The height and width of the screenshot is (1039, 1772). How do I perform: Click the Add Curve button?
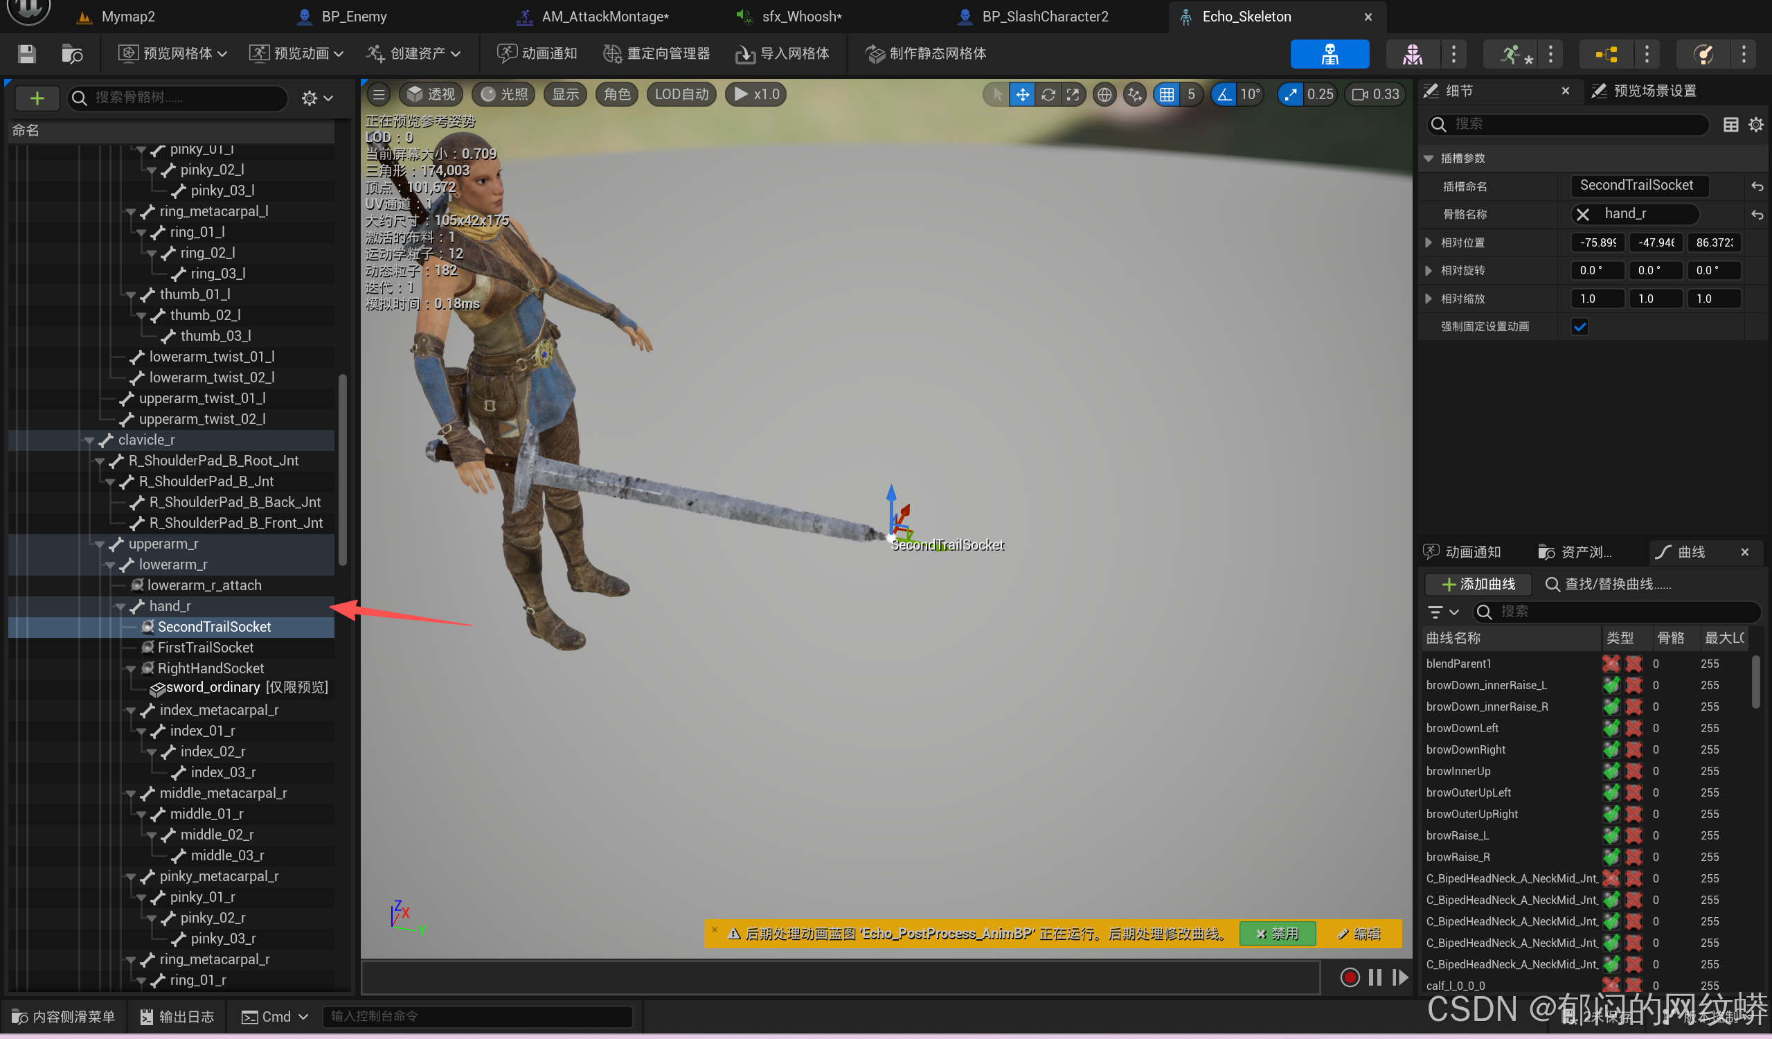[1479, 584]
